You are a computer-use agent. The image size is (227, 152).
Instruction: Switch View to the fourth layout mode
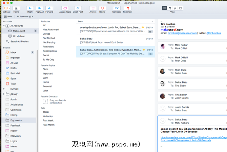pyautogui.click(x=180, y=8)
